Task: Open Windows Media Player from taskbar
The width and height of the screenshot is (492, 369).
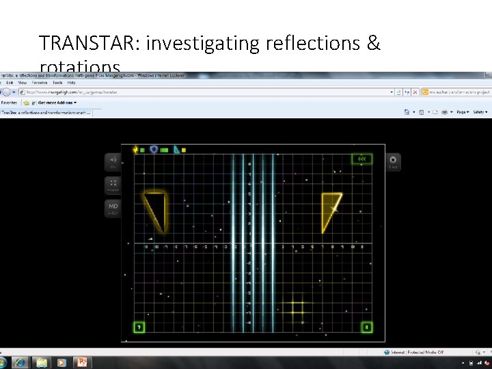Action: click(61, 363)
